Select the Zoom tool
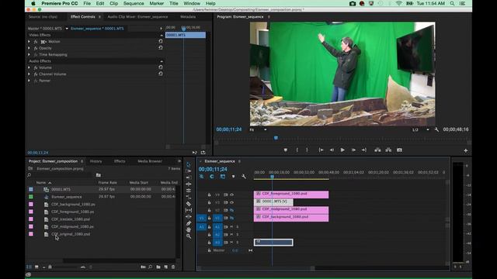 pos(188,236)
